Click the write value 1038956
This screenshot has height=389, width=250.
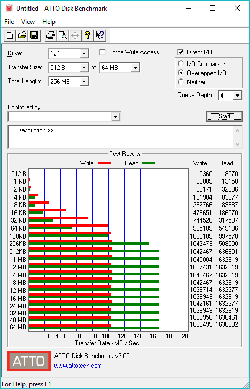pyautogui.click(x=201, y=317)
